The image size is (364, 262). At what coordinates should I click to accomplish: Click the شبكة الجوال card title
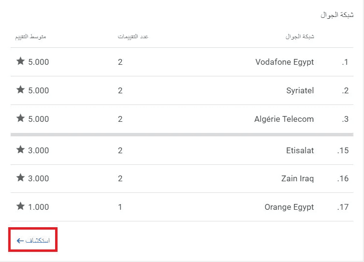tap(337, 15)
